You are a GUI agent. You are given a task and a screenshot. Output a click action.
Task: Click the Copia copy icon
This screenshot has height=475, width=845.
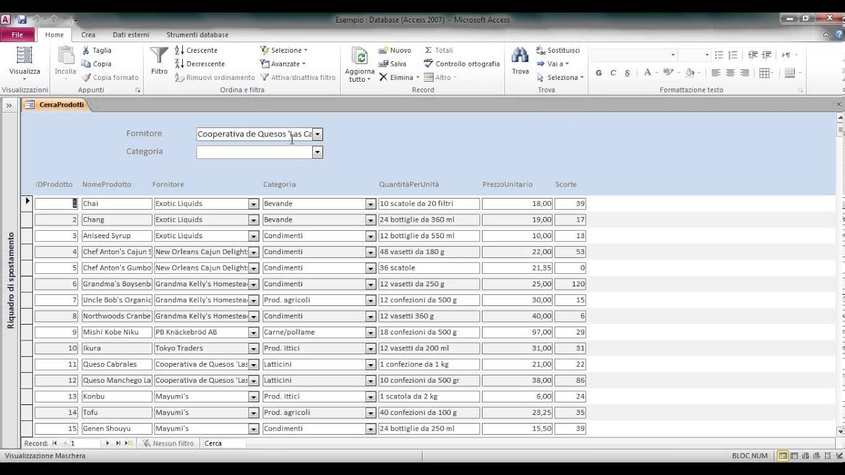pyautogui.click(x=86, y=64)
